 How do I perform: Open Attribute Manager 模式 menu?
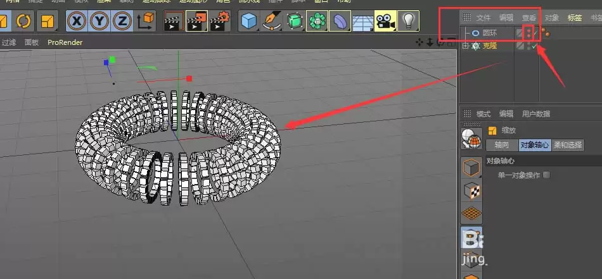pos(484,114)
